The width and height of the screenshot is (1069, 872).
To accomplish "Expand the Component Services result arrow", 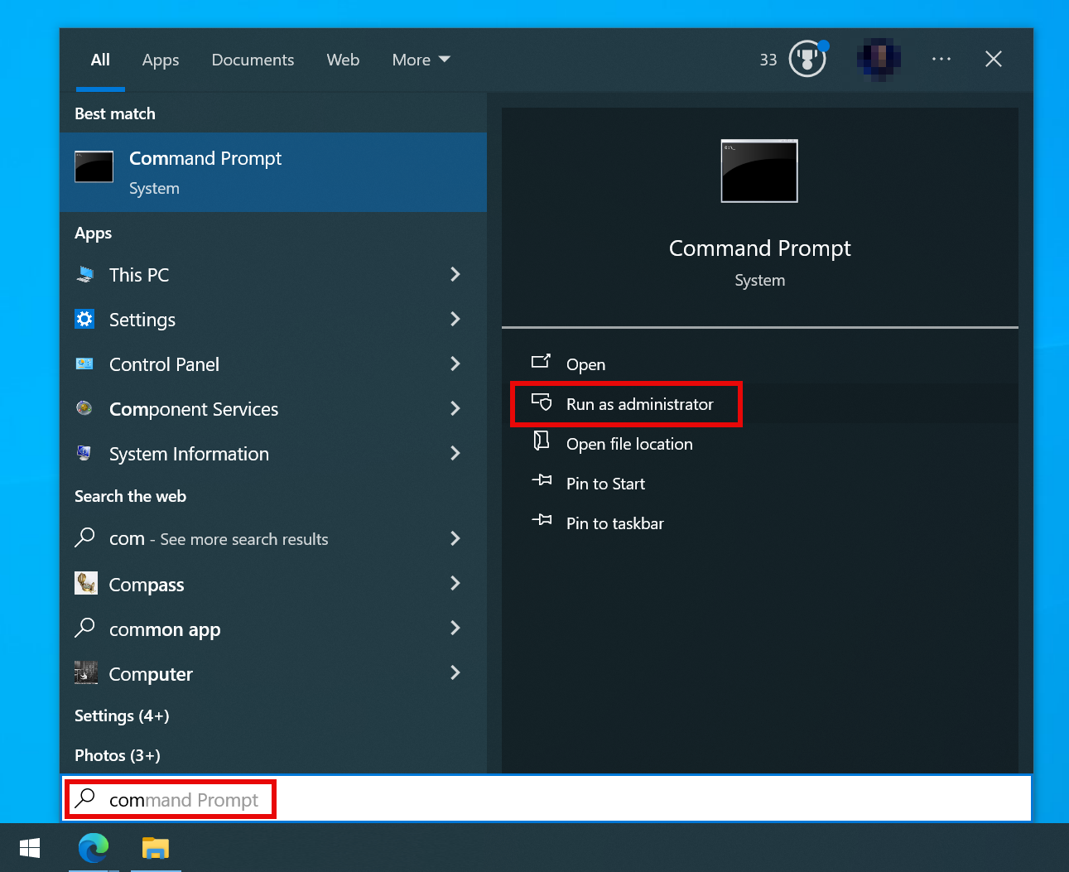I will pyautogui.click(x=455, y=408).
